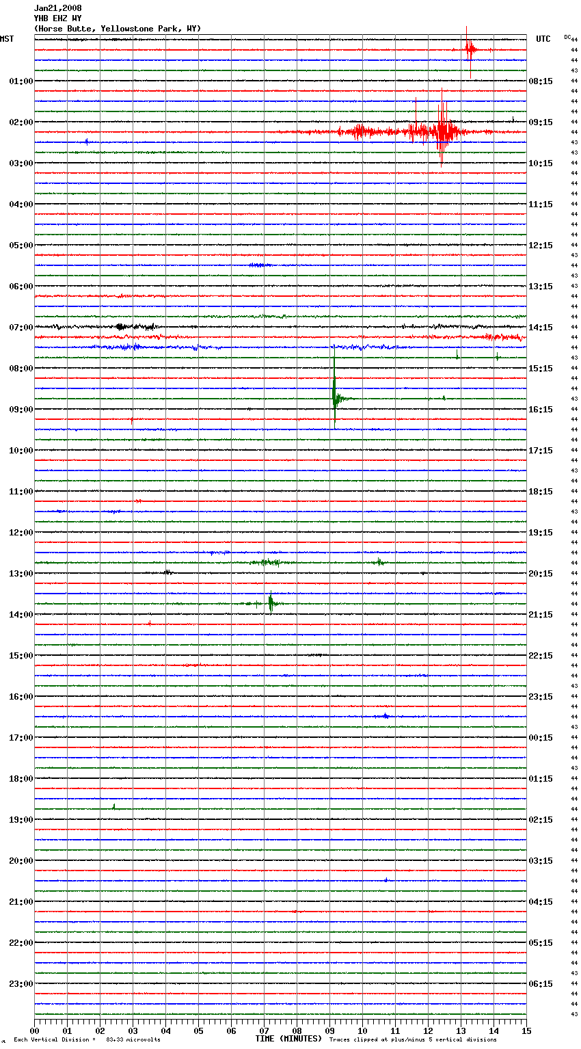Click the 21:15 UTC time label

coord(541,615)
